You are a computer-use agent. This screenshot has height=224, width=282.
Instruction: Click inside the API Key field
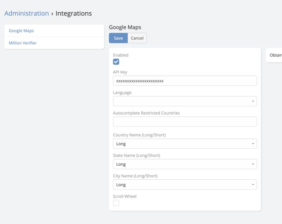tap(185, 81)
